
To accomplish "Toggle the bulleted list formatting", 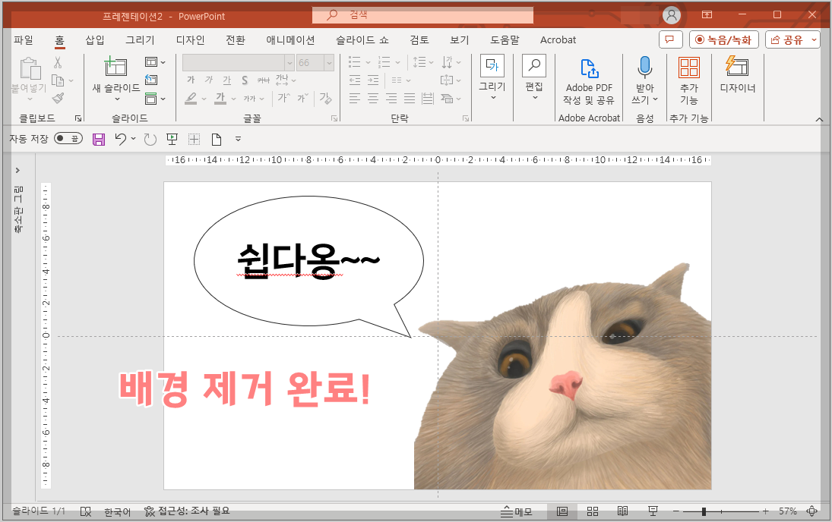I will 354,61.
